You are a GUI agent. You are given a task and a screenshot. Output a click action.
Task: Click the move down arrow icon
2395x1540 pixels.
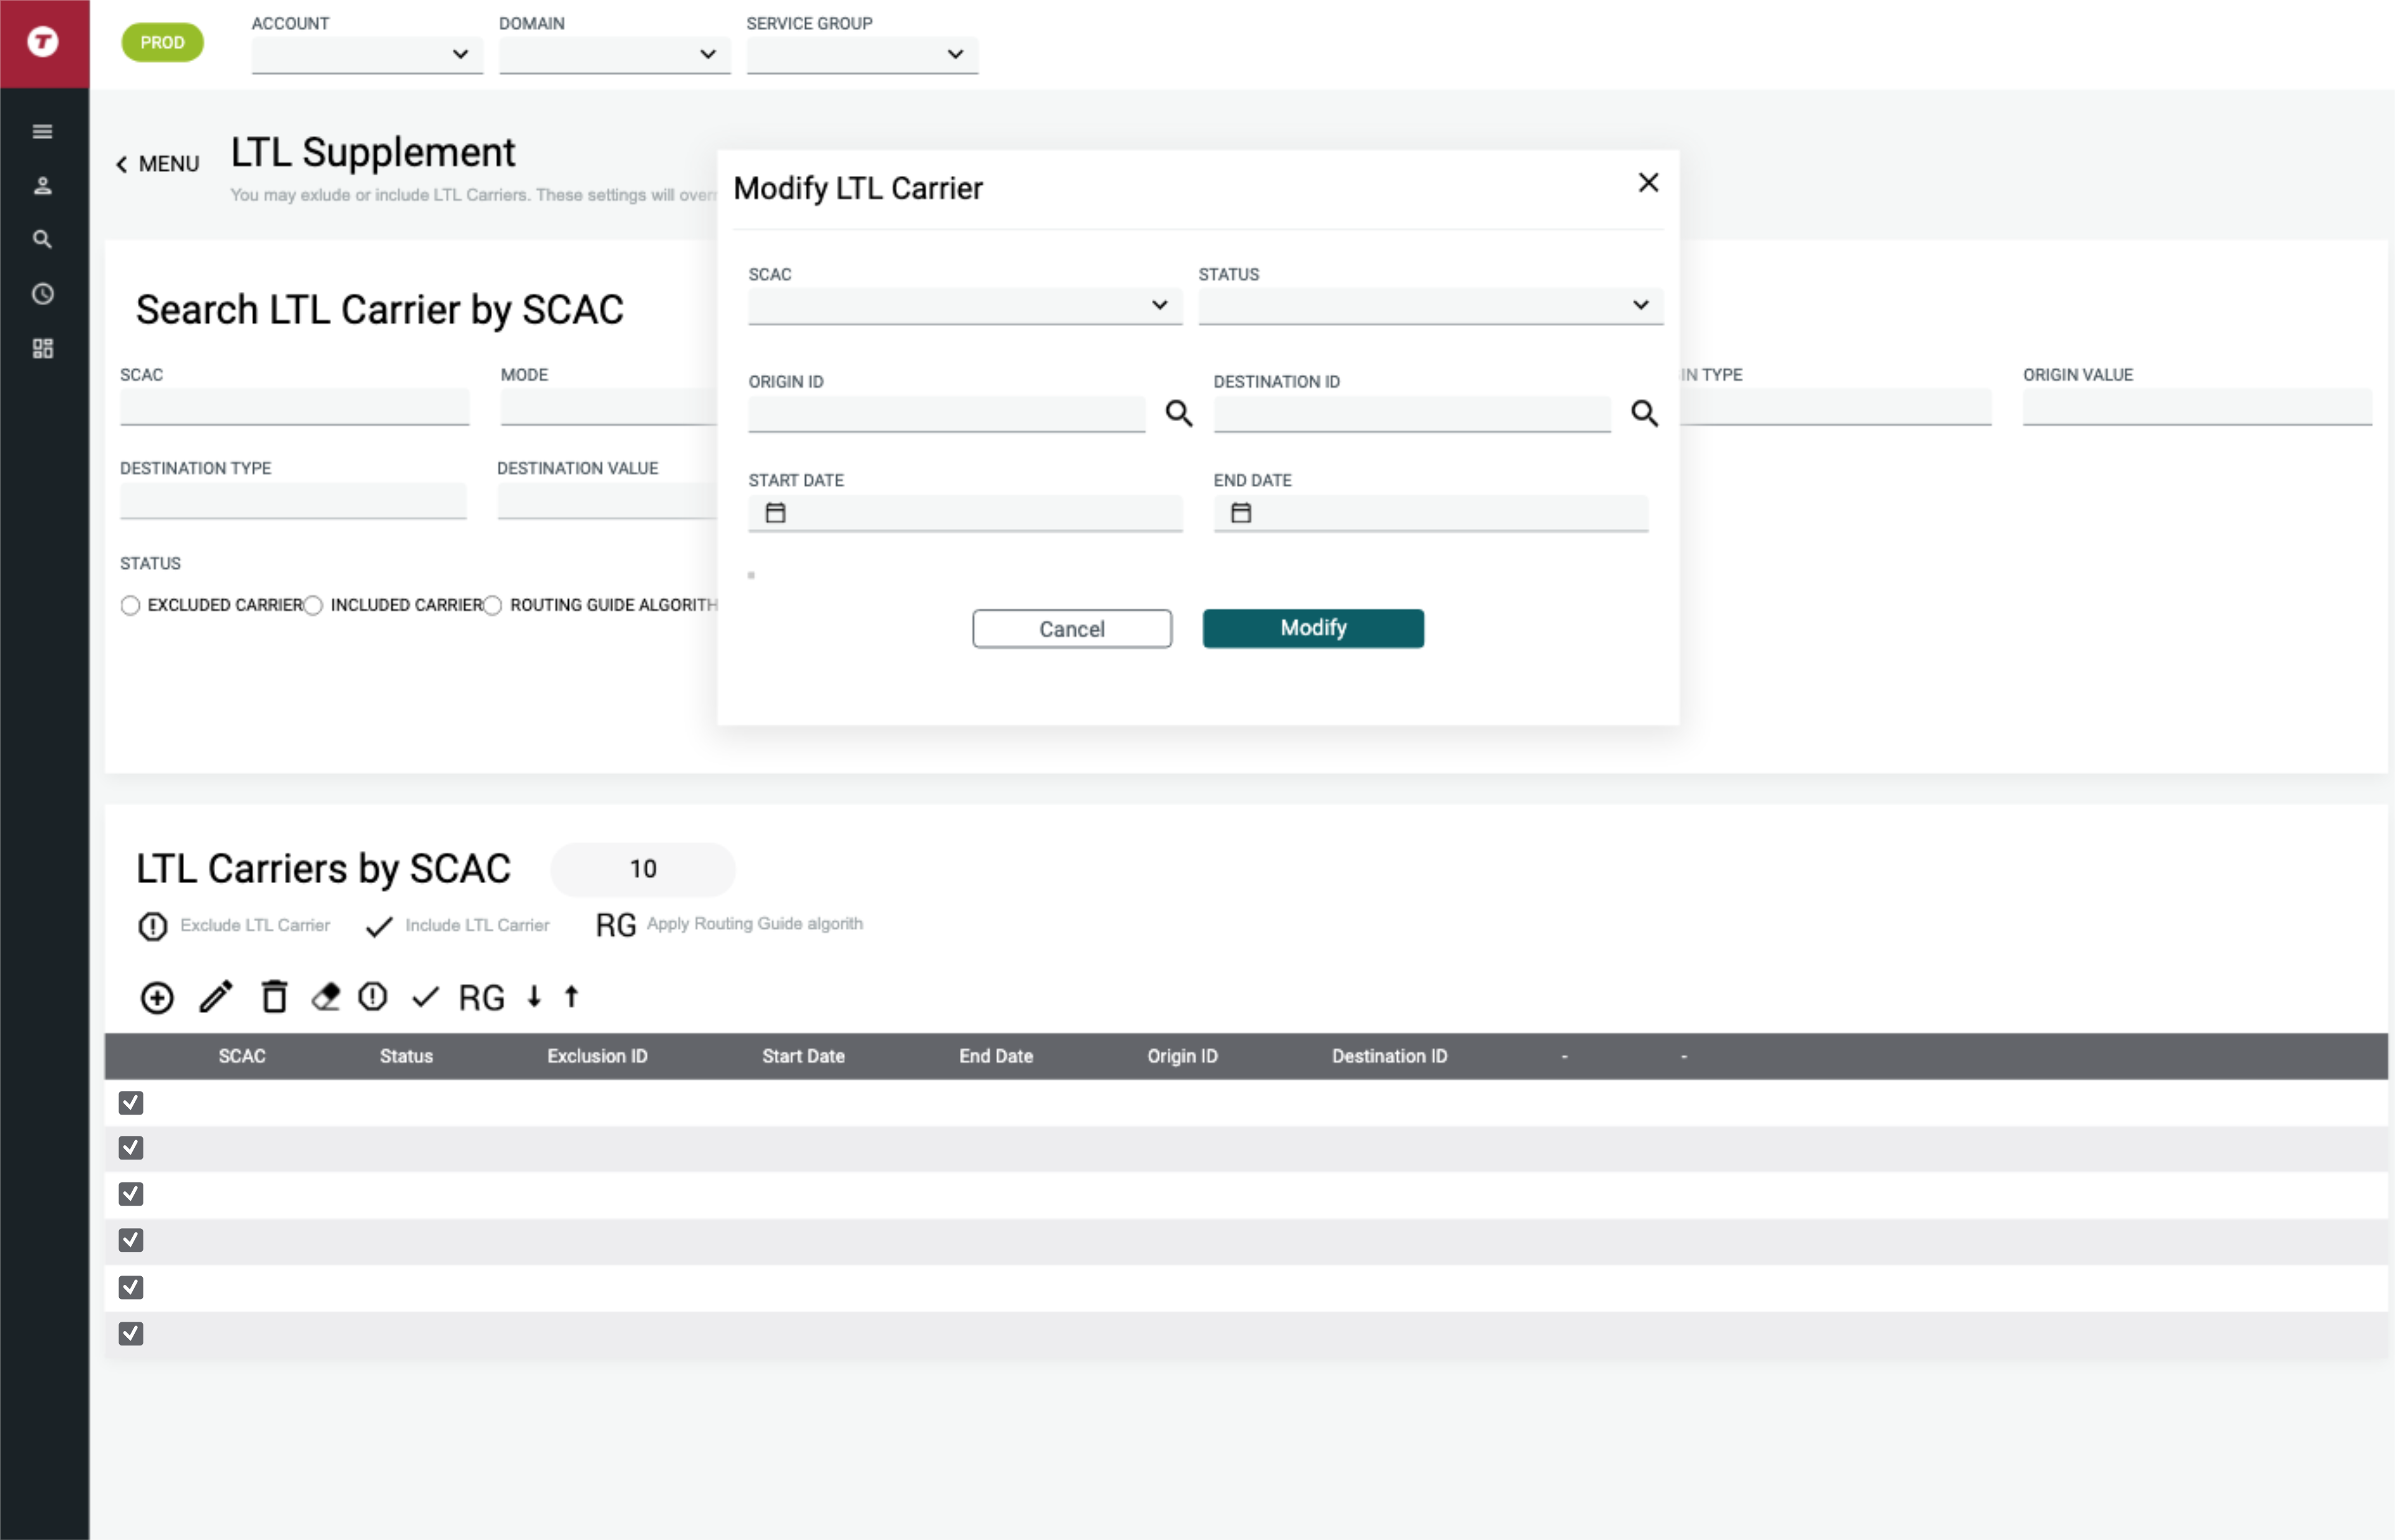point(534,996)
